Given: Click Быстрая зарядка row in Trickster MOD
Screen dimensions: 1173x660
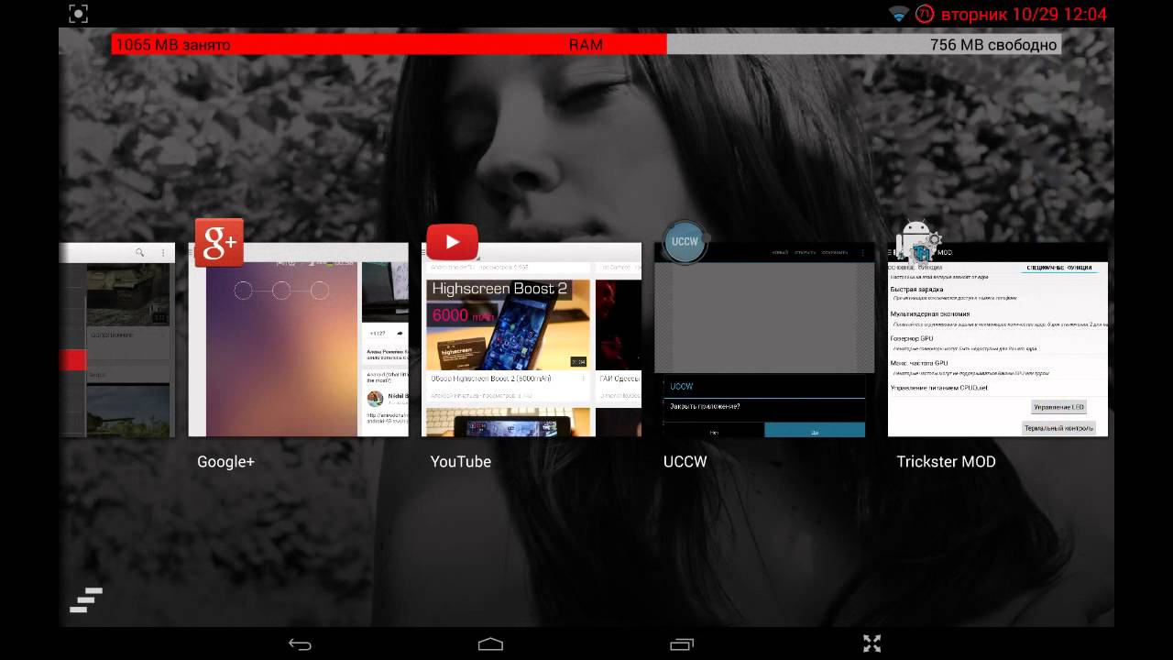Looking at the screenshot, I should pyautogui.click(x=998, y=293).
